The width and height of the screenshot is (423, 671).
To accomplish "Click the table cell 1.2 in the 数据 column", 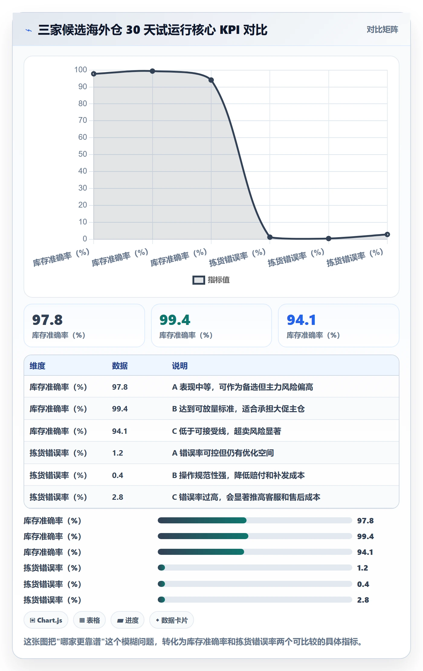I will click(x=118, y=453).
